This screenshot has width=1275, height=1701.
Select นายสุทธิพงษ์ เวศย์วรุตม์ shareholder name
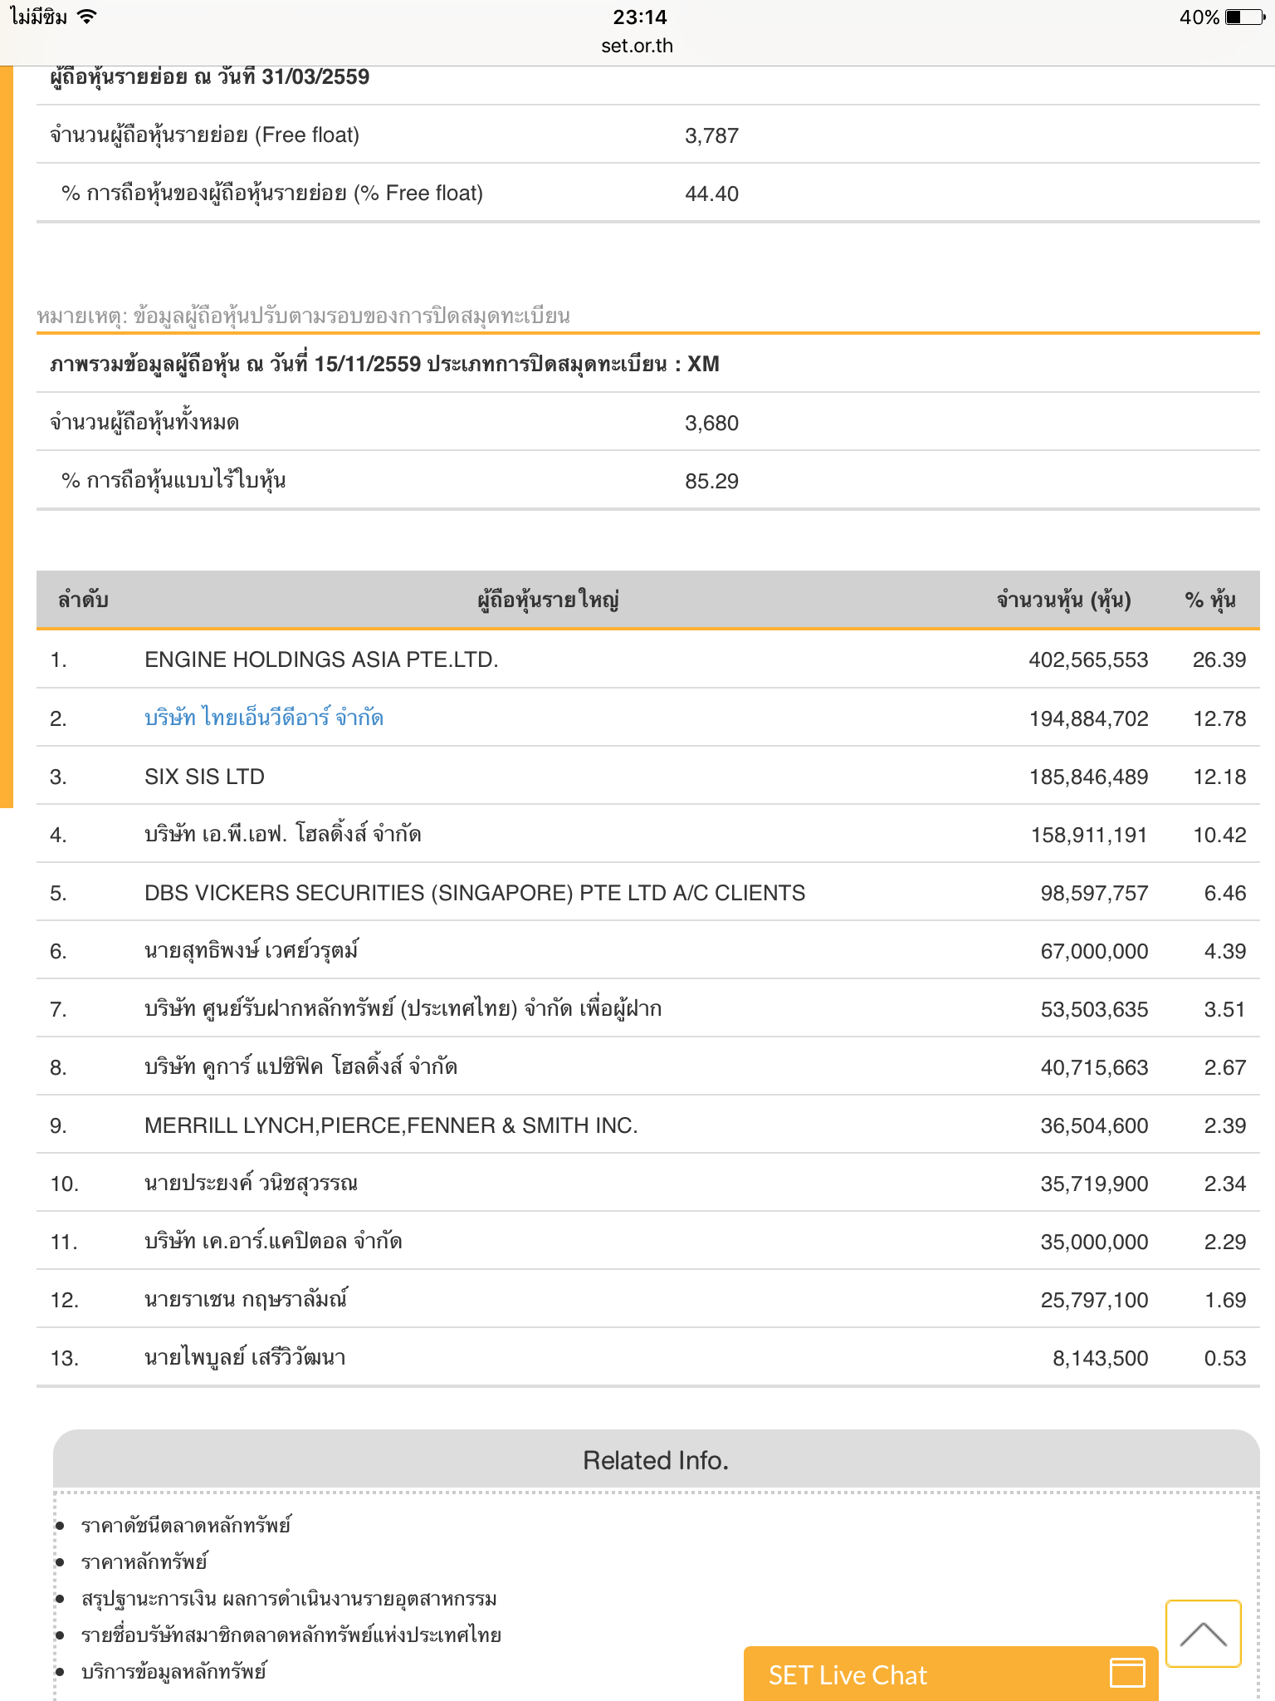[252, 950]
